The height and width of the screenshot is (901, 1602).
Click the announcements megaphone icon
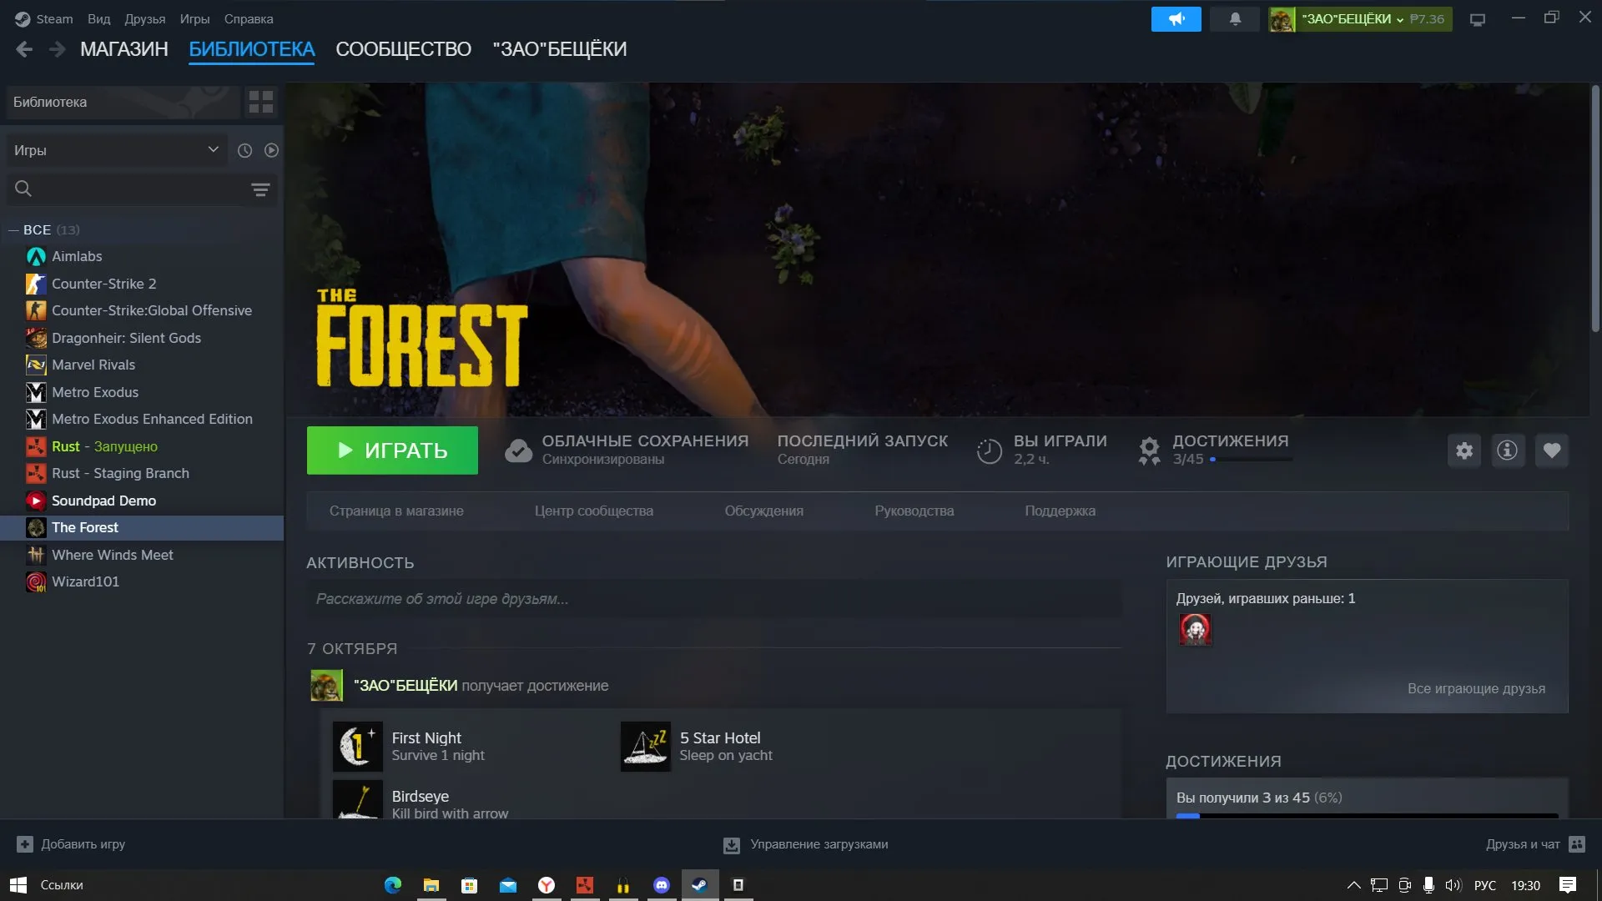tap(1176, 19)
